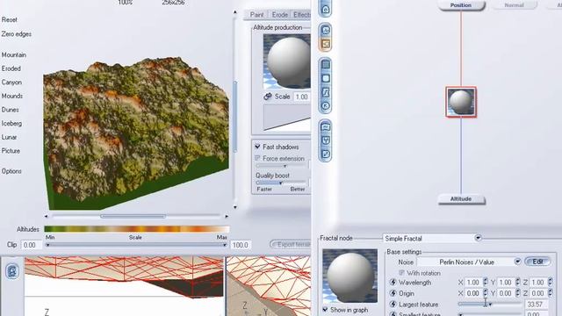Click the Picture terrain button
The height and width of the screenshot is (316, 562).
pyautogui.click(x=11, y=151)
